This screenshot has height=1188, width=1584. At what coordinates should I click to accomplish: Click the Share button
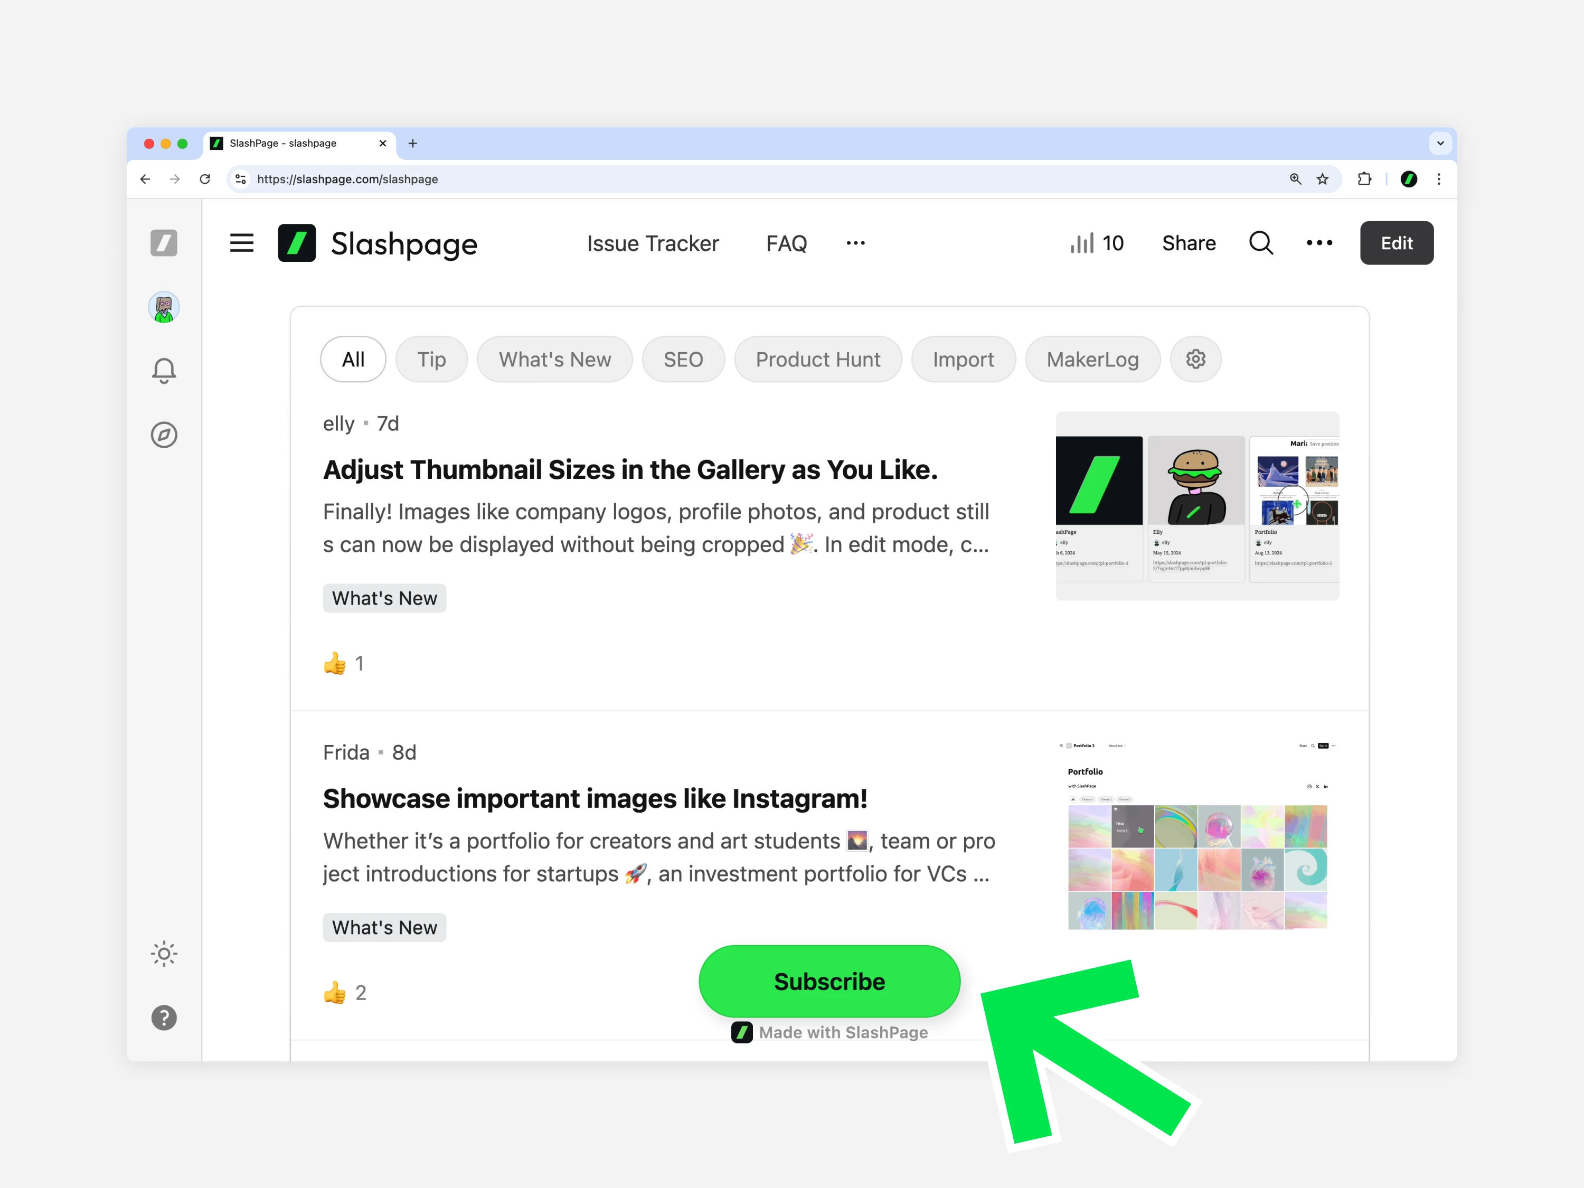1189,243
